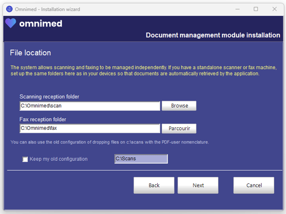
Task: Click the 'Keep my old configuration' label text
Action: pos(59,159)
